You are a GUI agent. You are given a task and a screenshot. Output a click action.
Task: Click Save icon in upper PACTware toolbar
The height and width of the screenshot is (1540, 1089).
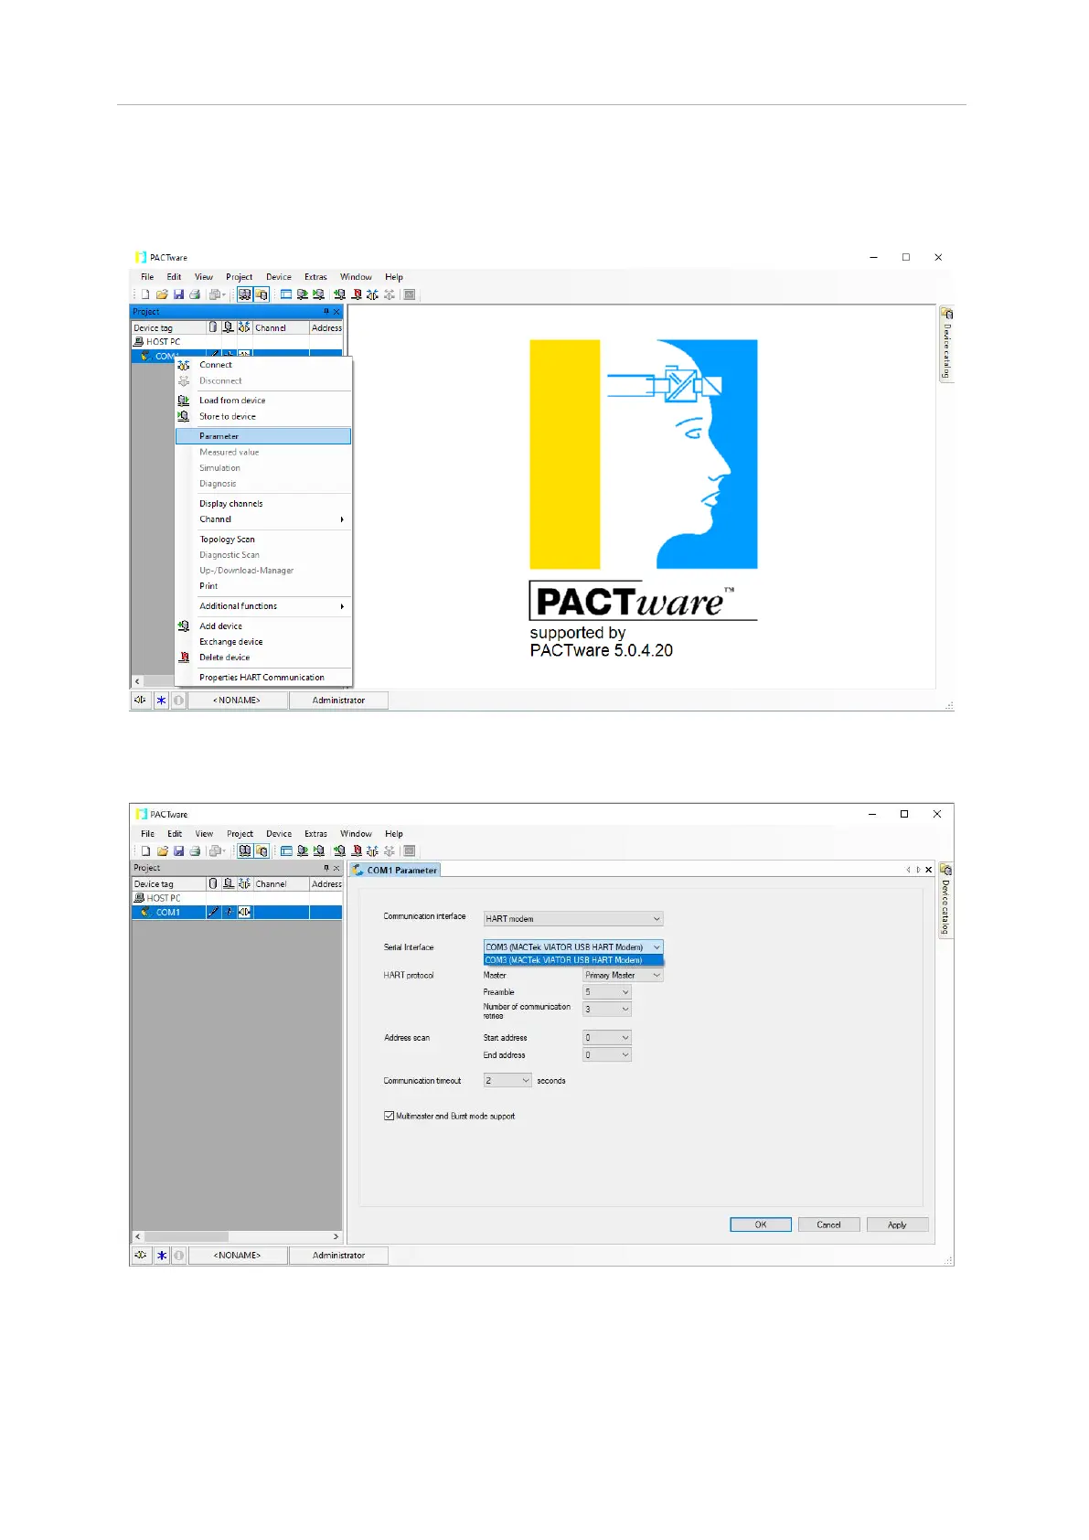tap(178, 294)
